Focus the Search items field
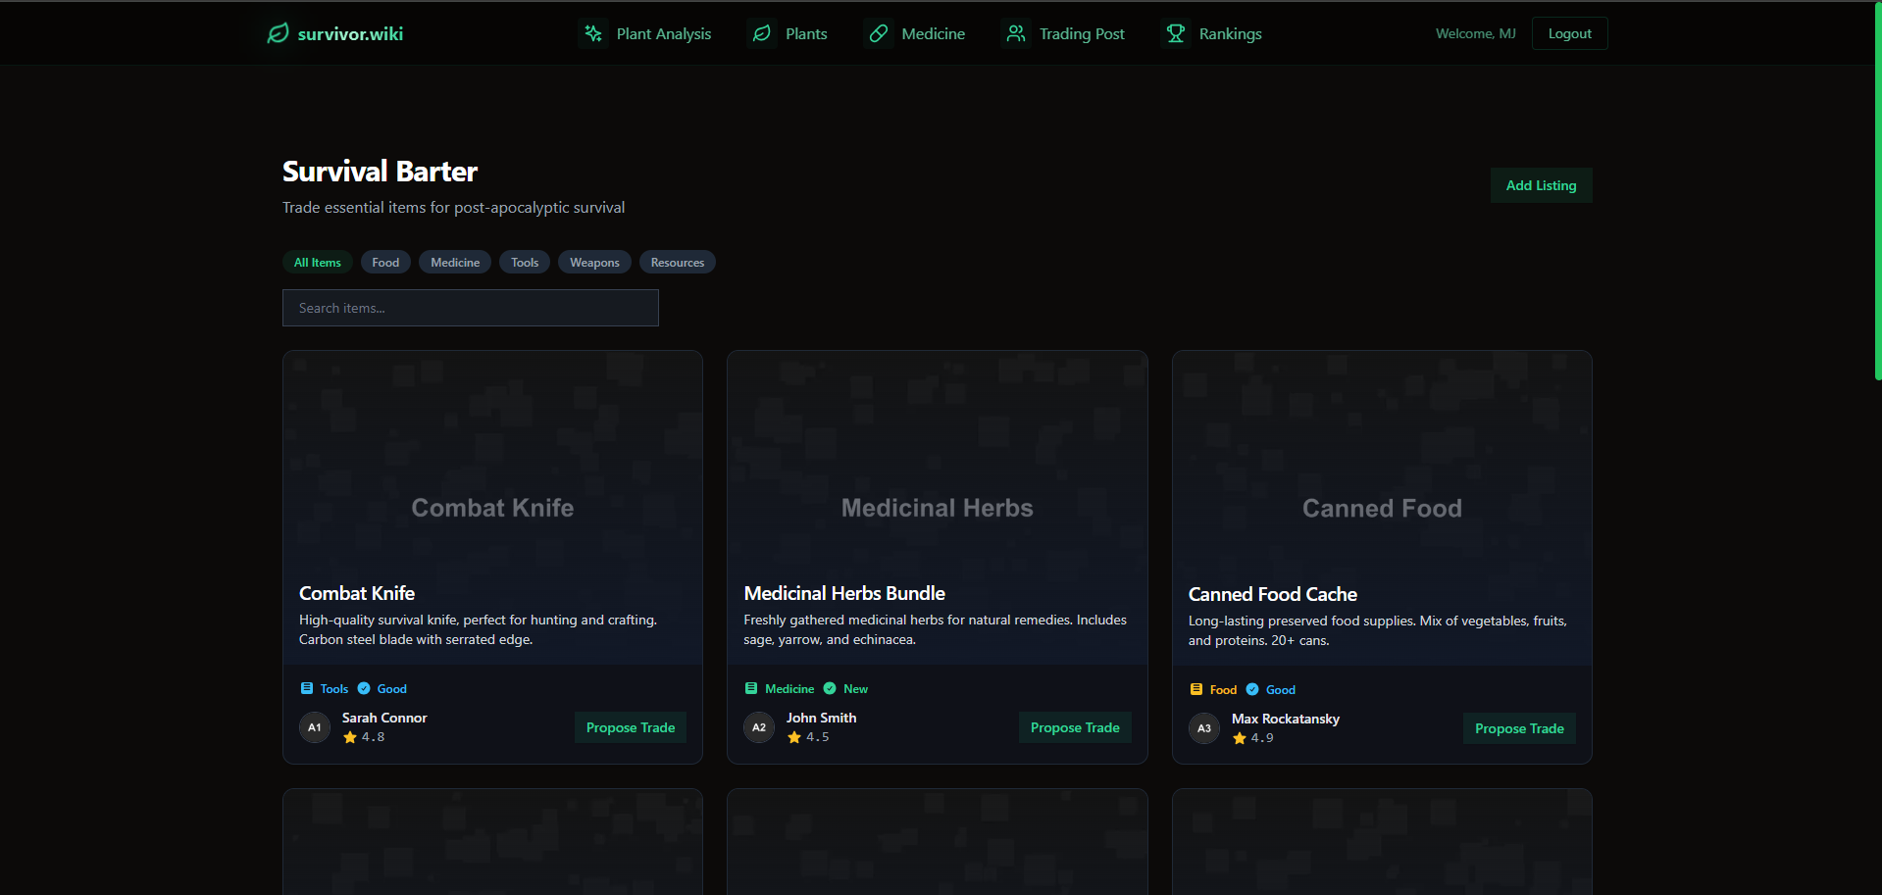This screenshot has width=1882, height=895. (471, 308)
